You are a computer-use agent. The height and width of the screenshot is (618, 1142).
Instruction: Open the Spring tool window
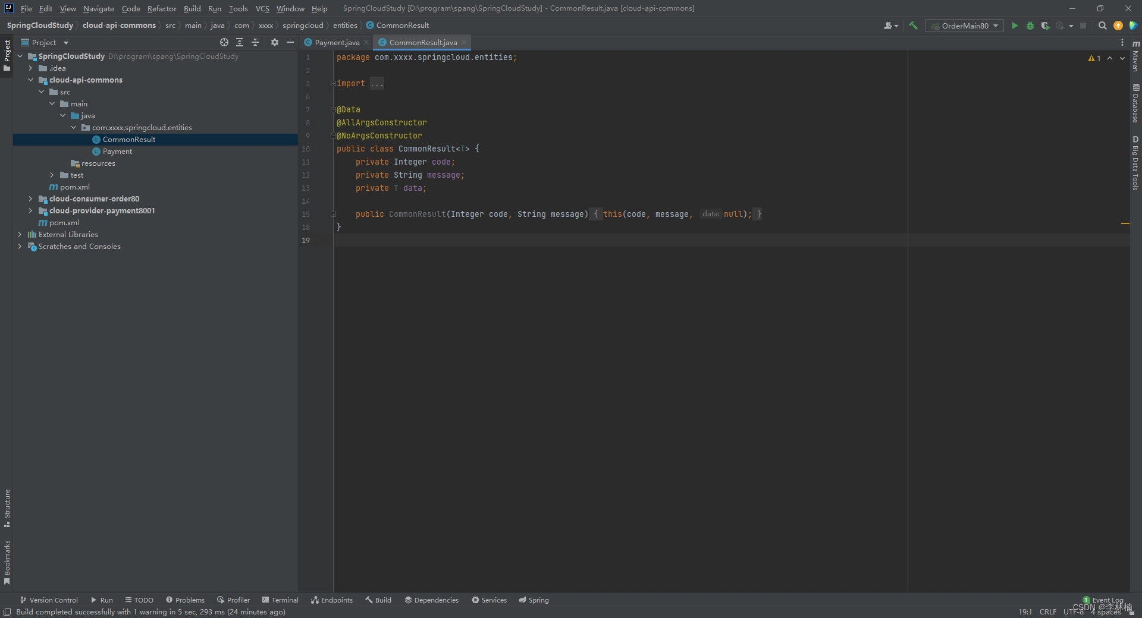[534, 600]
